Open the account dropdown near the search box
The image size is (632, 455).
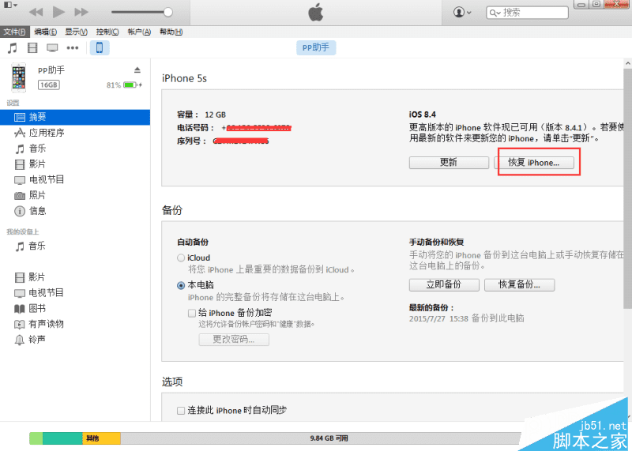pyautogui.click(x=463, y=12)
